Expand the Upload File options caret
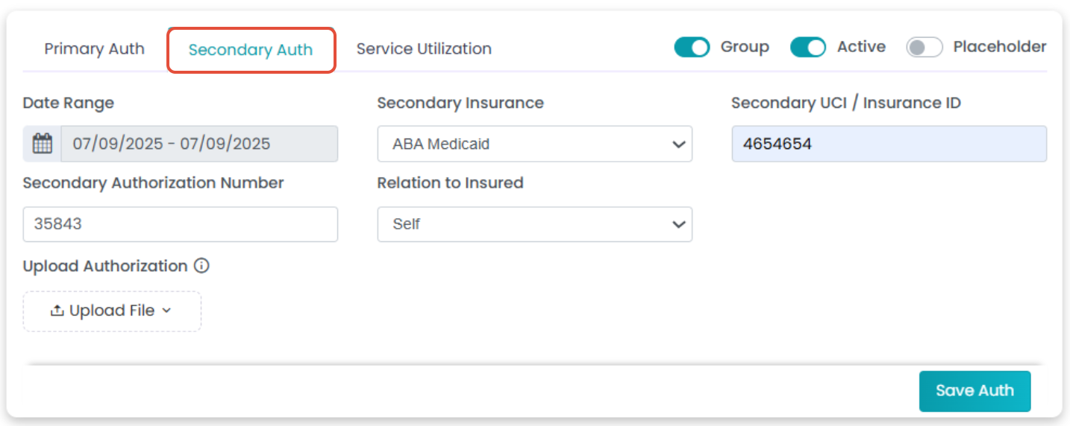Image resolution: width=1070 pixels, height=426 pixels. [x=166, y=311]
